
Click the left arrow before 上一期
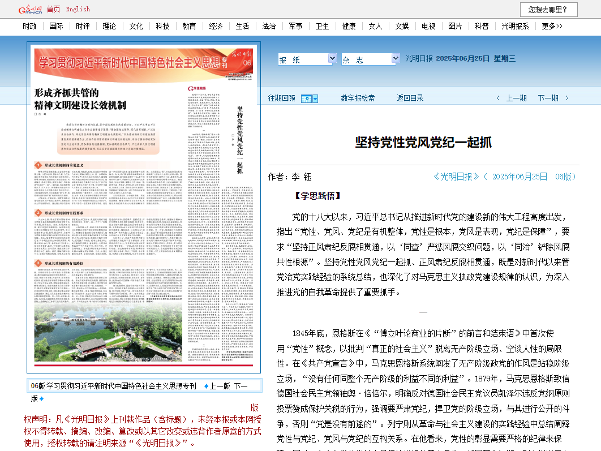498,98
